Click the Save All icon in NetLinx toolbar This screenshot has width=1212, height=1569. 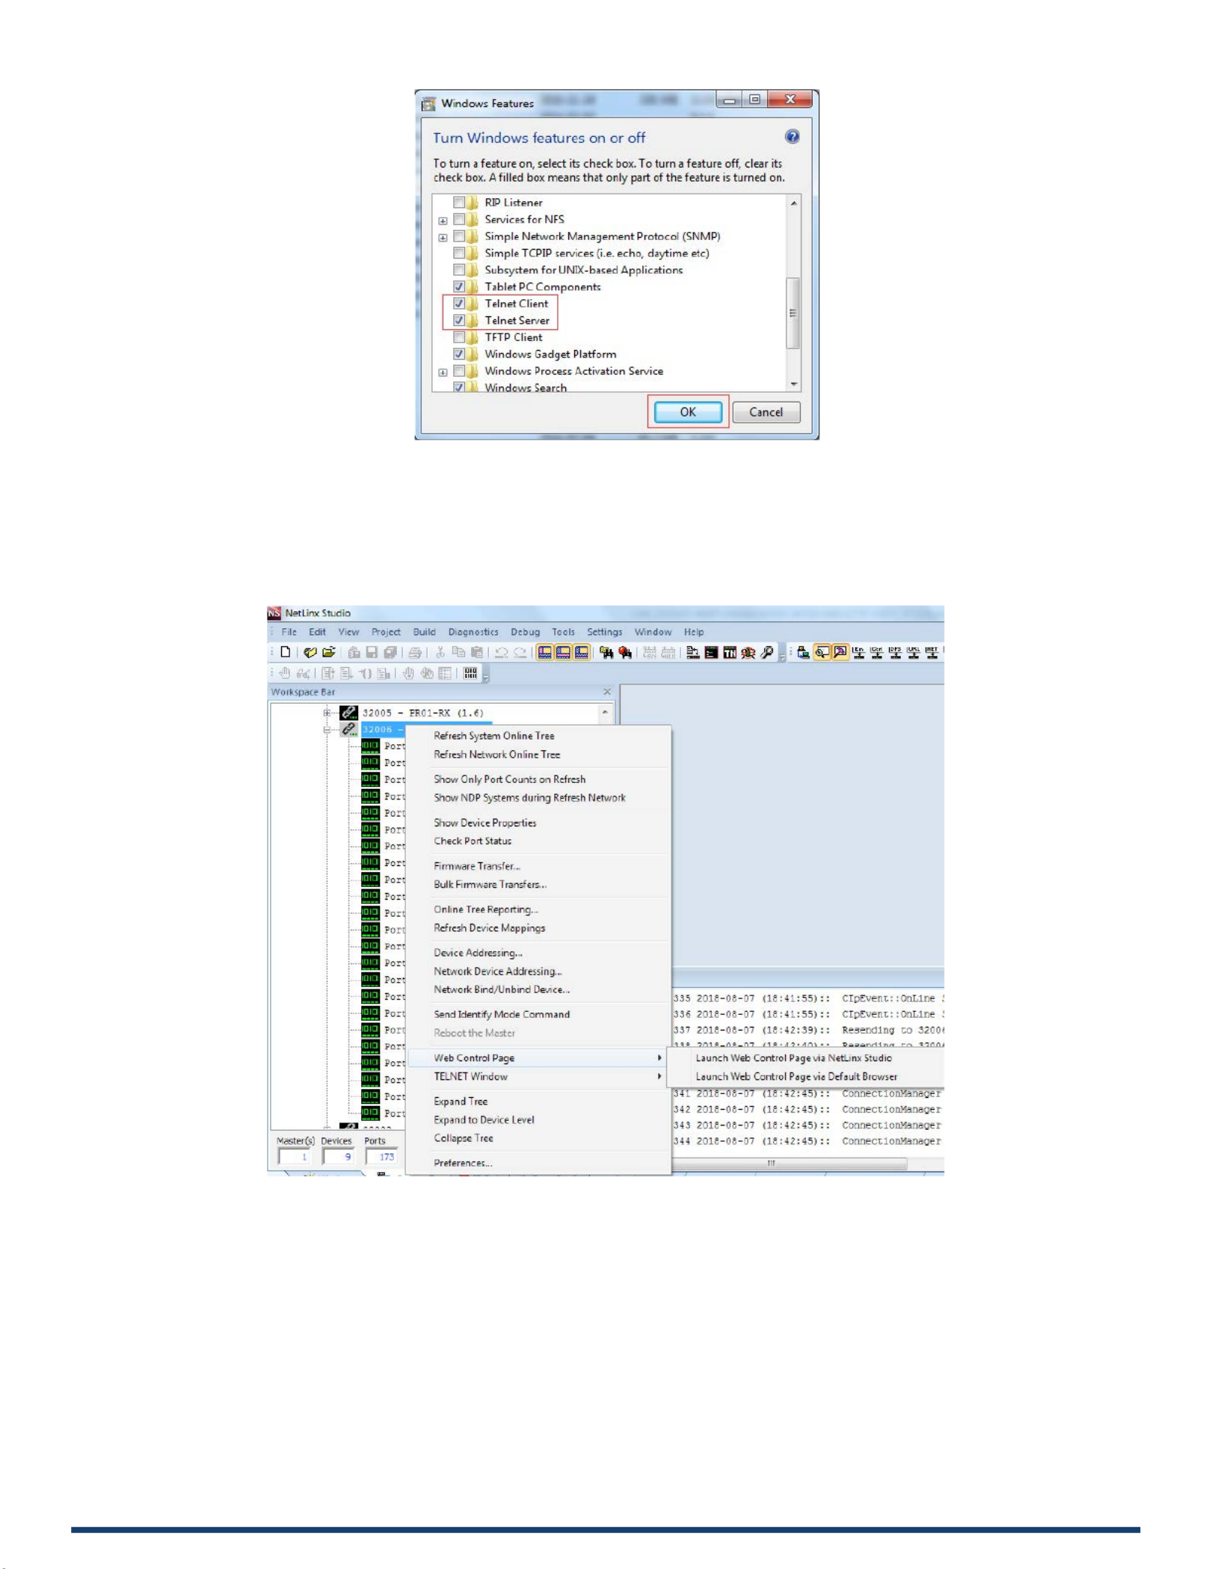coord(390,652)
